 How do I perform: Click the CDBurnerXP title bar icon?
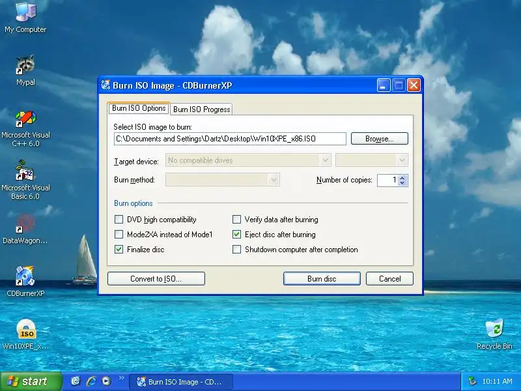click(106, 85)
